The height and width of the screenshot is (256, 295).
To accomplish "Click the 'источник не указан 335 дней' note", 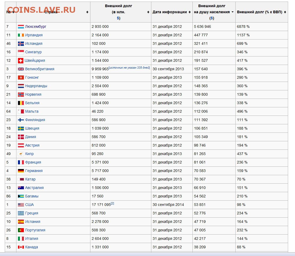I will (129, 68).
